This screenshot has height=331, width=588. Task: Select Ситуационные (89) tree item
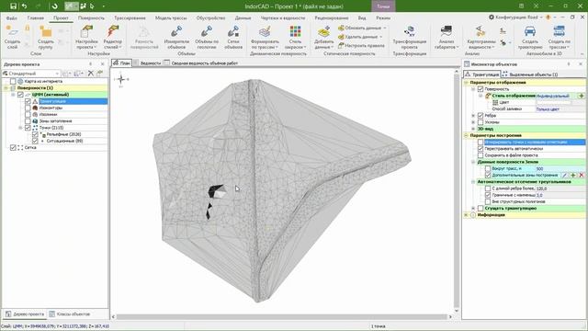click(64, 141)
